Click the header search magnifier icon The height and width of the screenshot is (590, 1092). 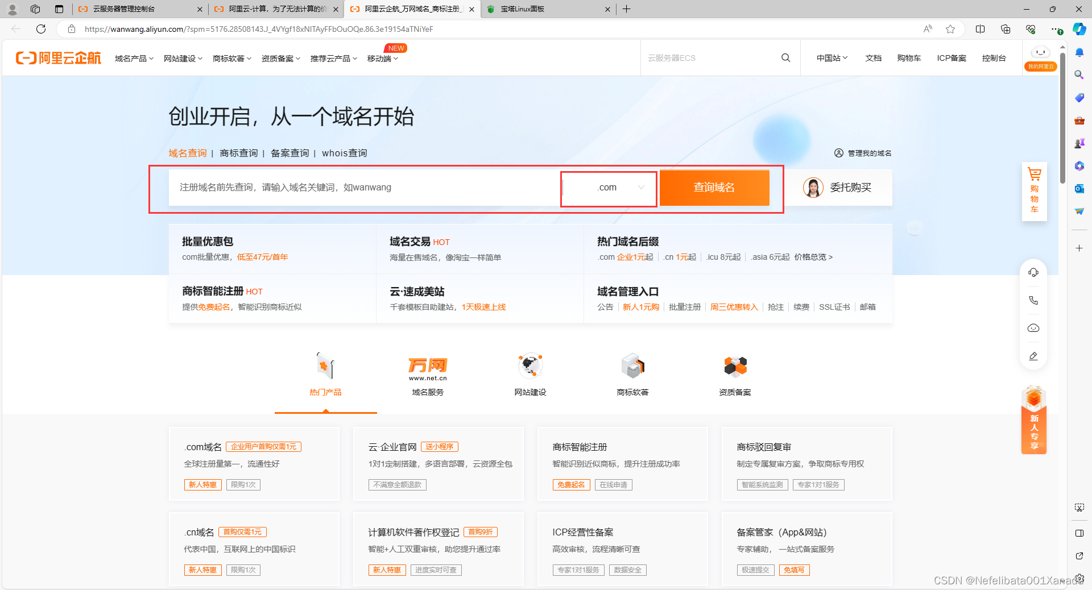click(x=785, y=58)
